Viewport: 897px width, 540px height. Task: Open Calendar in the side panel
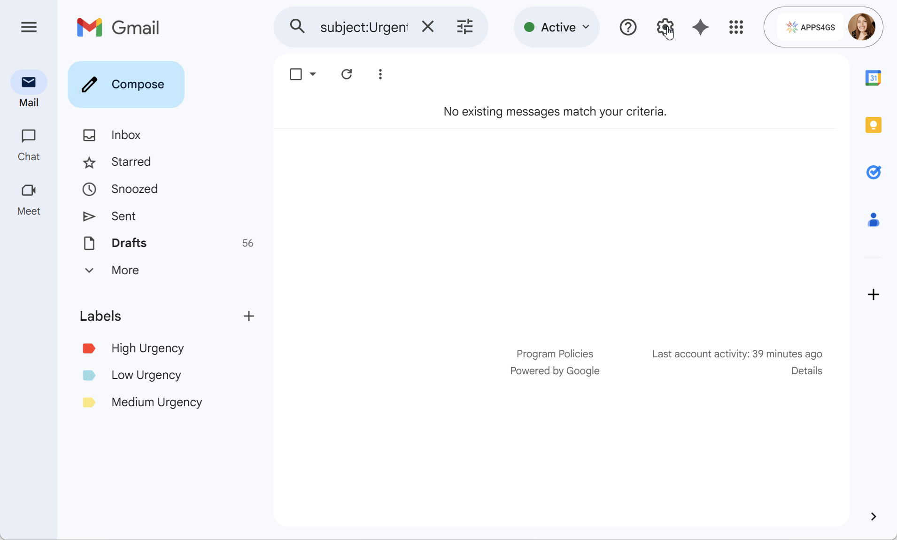tap(874, 78)
